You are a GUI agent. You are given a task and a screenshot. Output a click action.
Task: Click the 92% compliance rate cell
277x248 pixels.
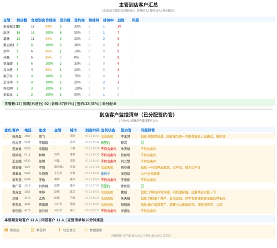tap(49, 39)
